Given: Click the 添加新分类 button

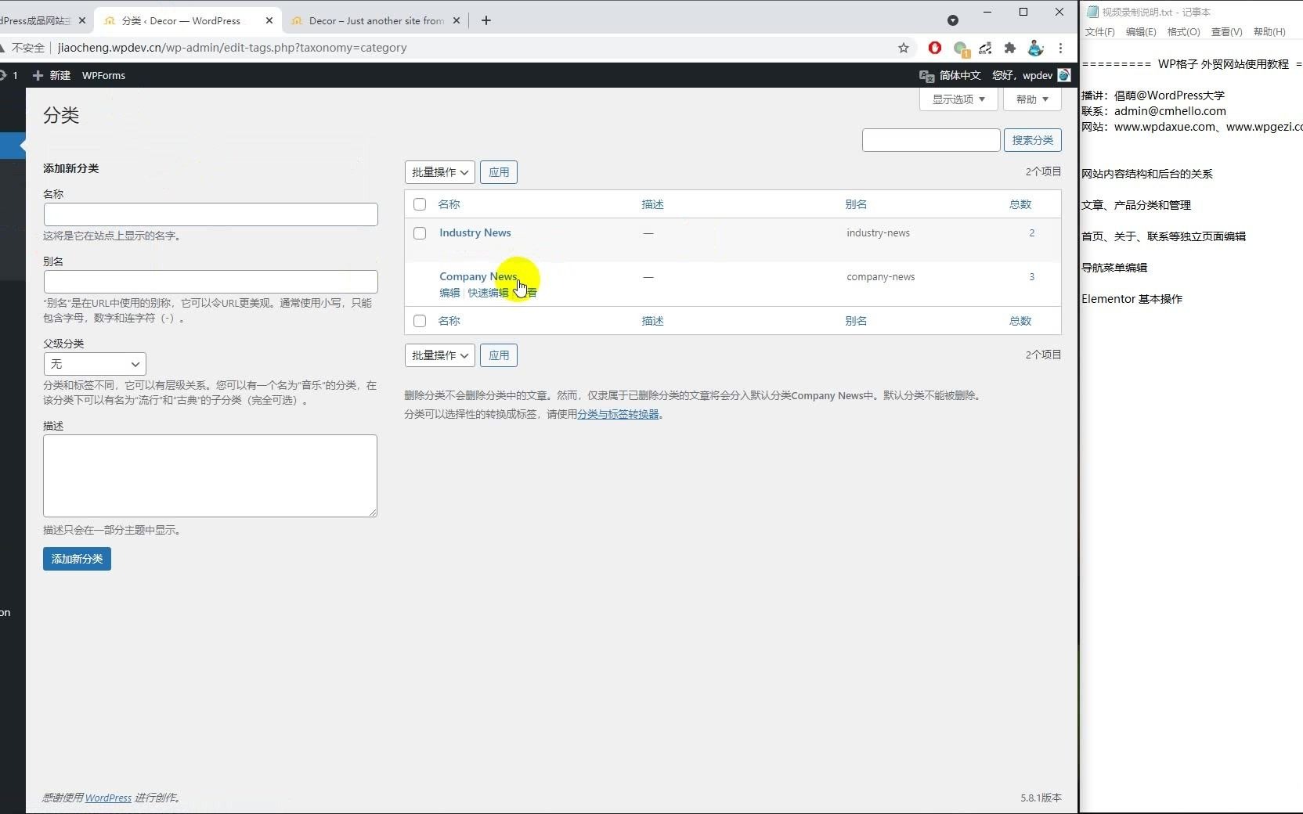Looking at the screenshot, I should 76,560.
